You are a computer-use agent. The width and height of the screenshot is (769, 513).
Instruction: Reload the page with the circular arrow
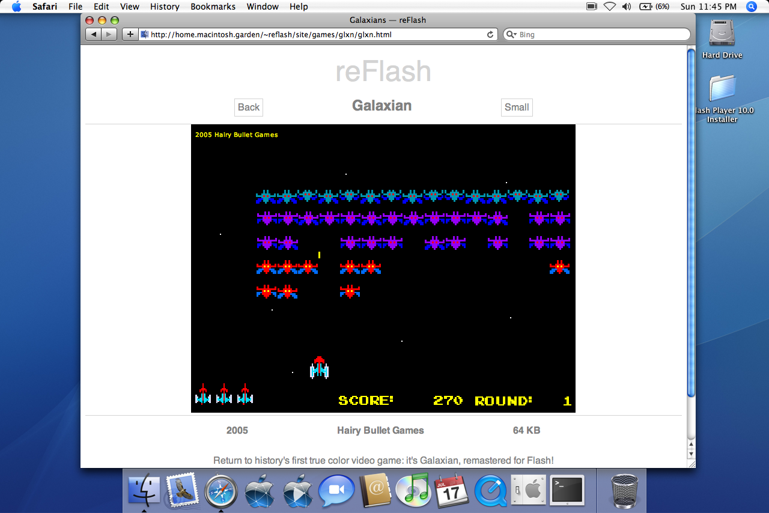click(x=490, y=35)
